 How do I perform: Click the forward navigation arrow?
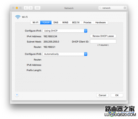coord(31,8)
